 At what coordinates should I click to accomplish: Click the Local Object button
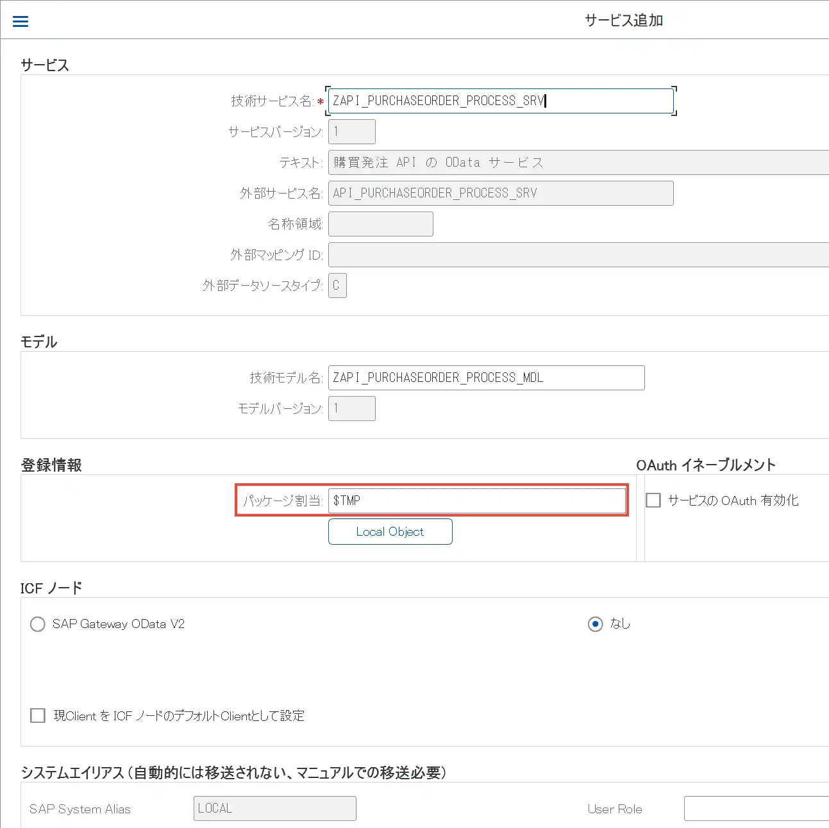(x=390, y=531)
